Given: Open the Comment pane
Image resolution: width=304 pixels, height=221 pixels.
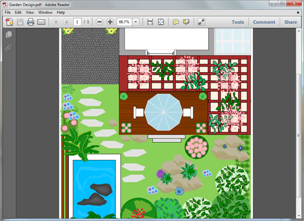Looking at the screenshot, I should click(264, 22).
